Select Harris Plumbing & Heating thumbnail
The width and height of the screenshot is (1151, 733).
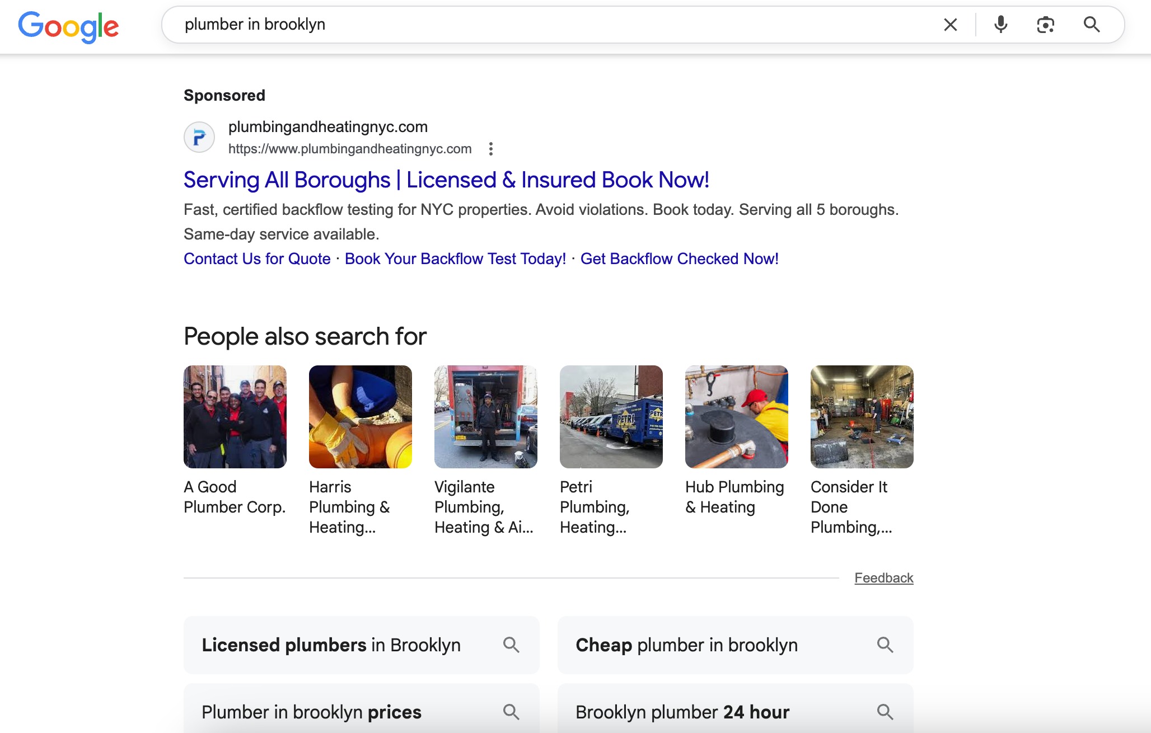pyautogui.click(x=361, y=417)
